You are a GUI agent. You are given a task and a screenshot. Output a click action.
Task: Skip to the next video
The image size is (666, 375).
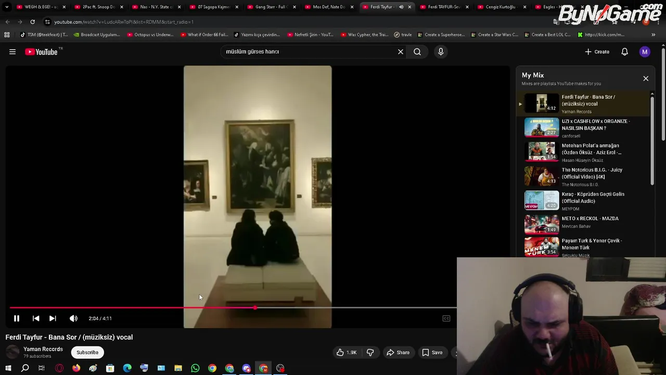pyautogui.click(x=53, y=318)
